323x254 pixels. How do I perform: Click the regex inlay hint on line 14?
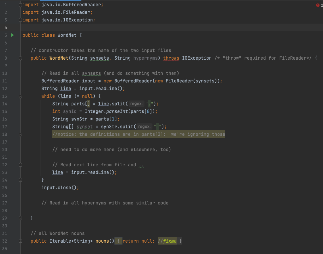(x=136, y=103)
